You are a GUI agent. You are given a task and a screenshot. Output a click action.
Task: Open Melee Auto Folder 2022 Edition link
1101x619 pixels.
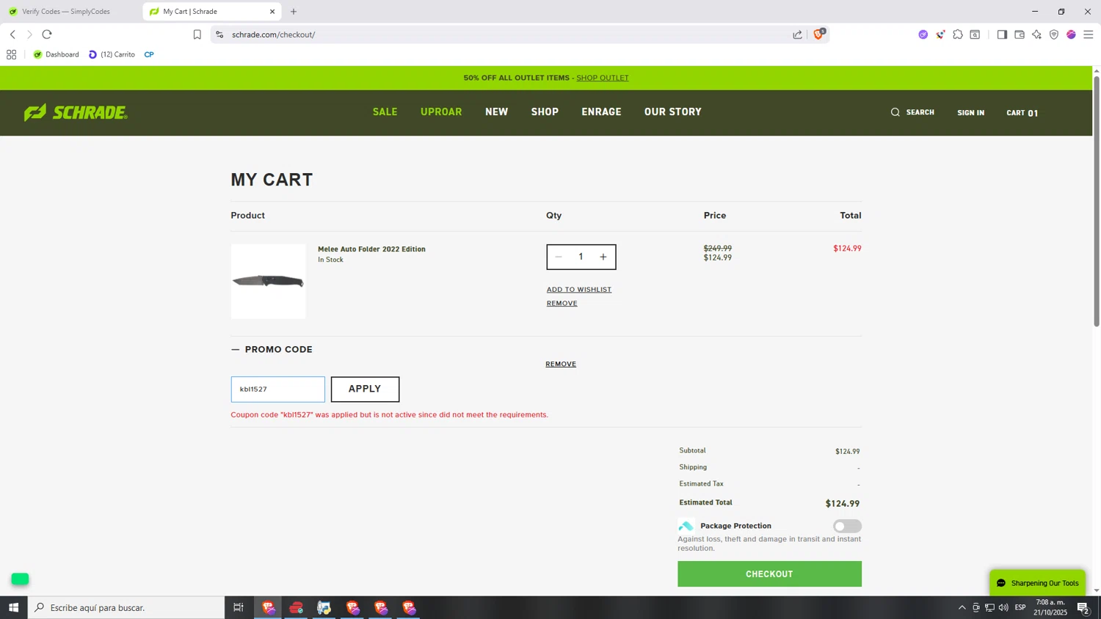371,249
